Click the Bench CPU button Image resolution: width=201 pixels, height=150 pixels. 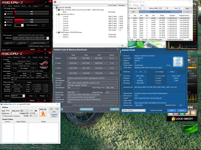9,43
